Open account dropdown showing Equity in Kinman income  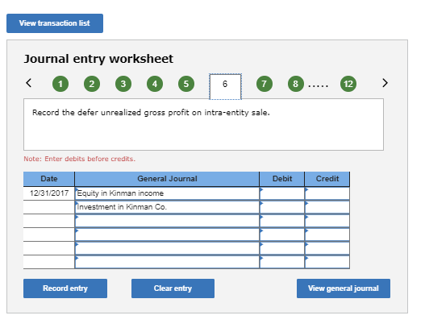click(x=167, y=193)
